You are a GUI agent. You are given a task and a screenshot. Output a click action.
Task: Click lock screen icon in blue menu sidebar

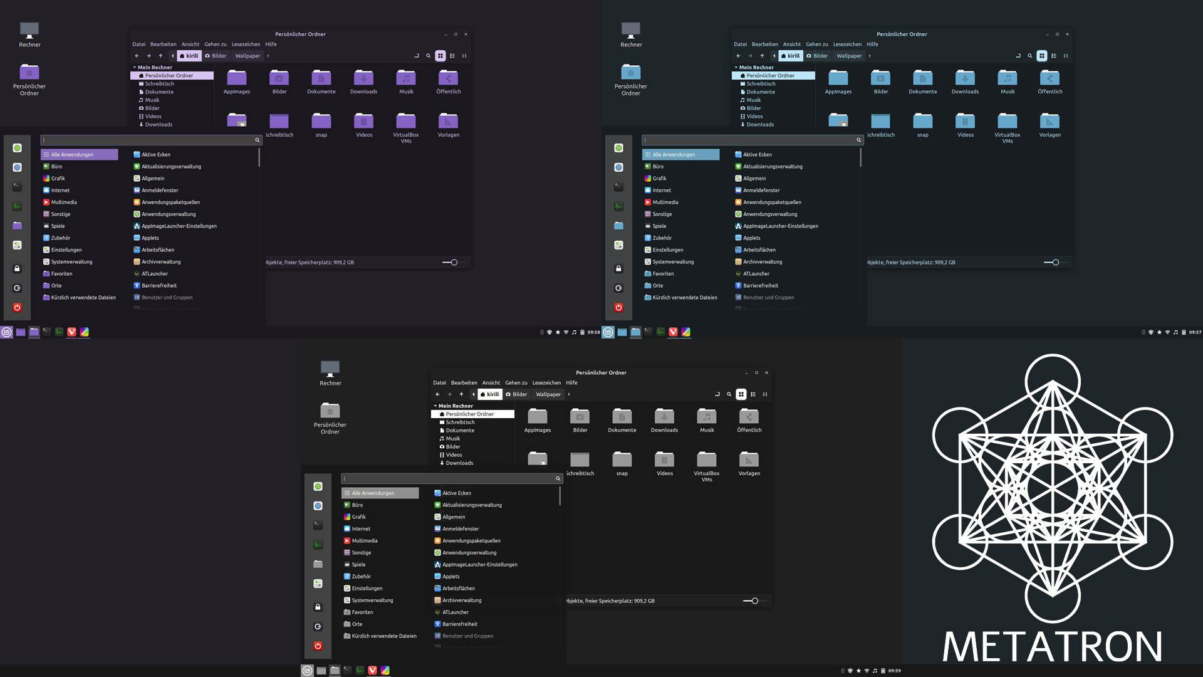coord(618,268)
